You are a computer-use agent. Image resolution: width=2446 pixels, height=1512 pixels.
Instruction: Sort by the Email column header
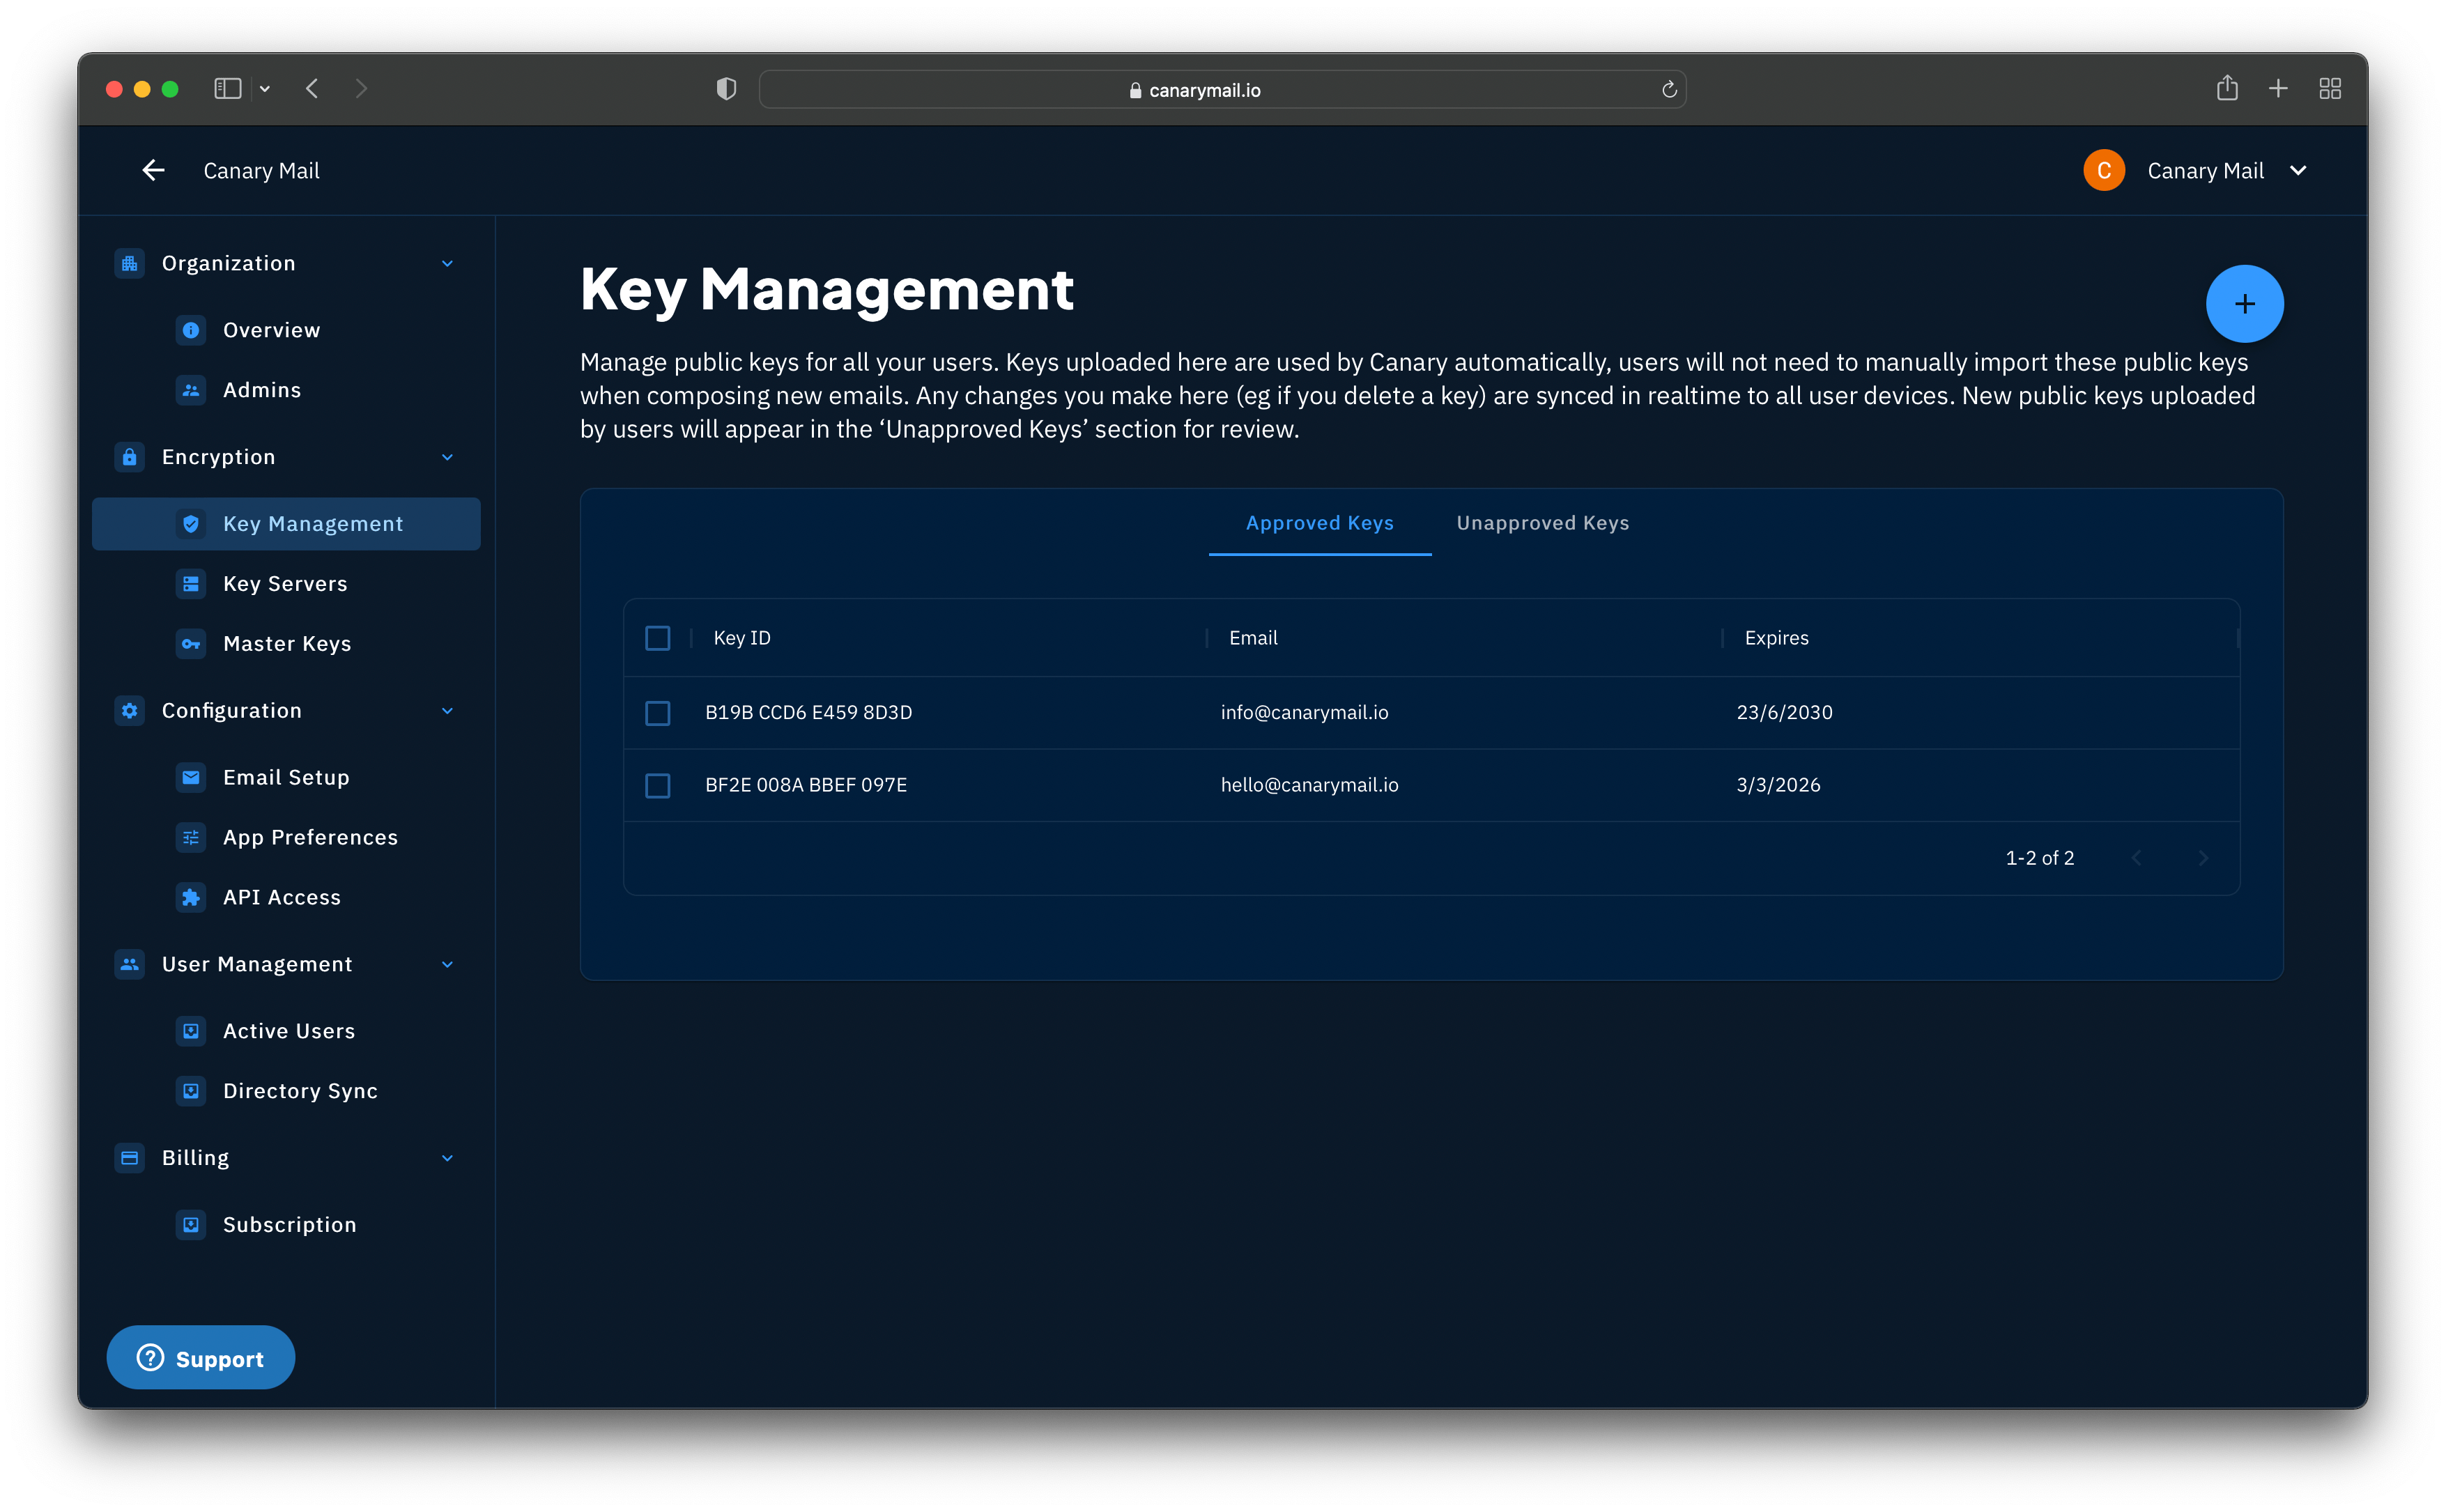(1253, 638)
